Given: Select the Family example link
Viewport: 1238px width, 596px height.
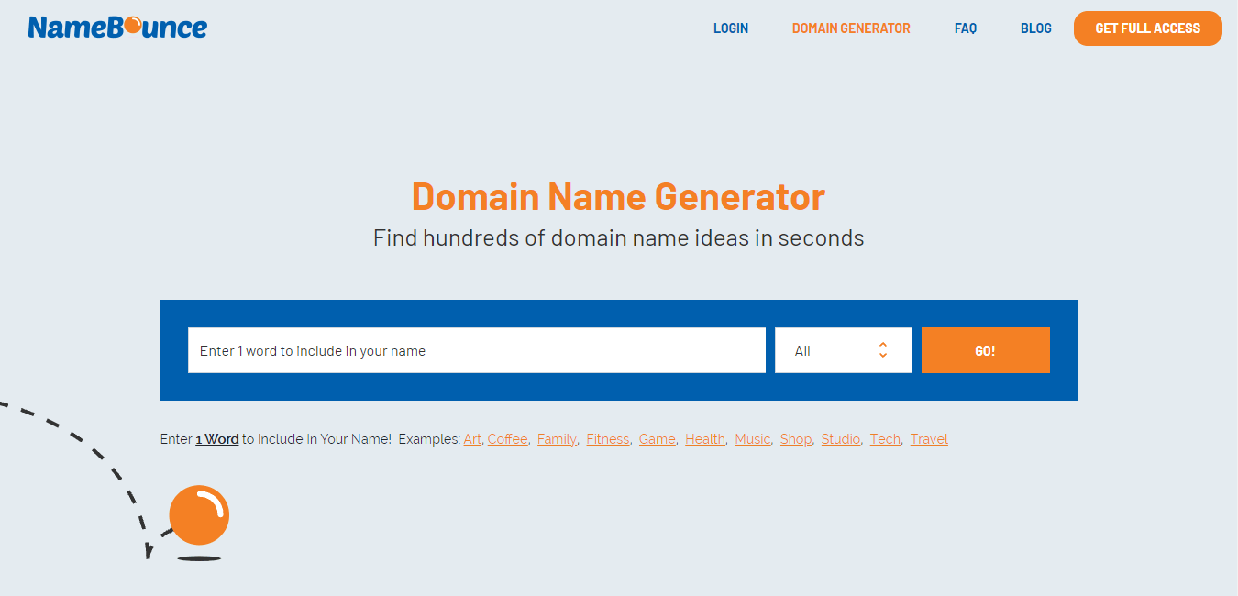Looking at the screenshot, I should click(557, 439).
